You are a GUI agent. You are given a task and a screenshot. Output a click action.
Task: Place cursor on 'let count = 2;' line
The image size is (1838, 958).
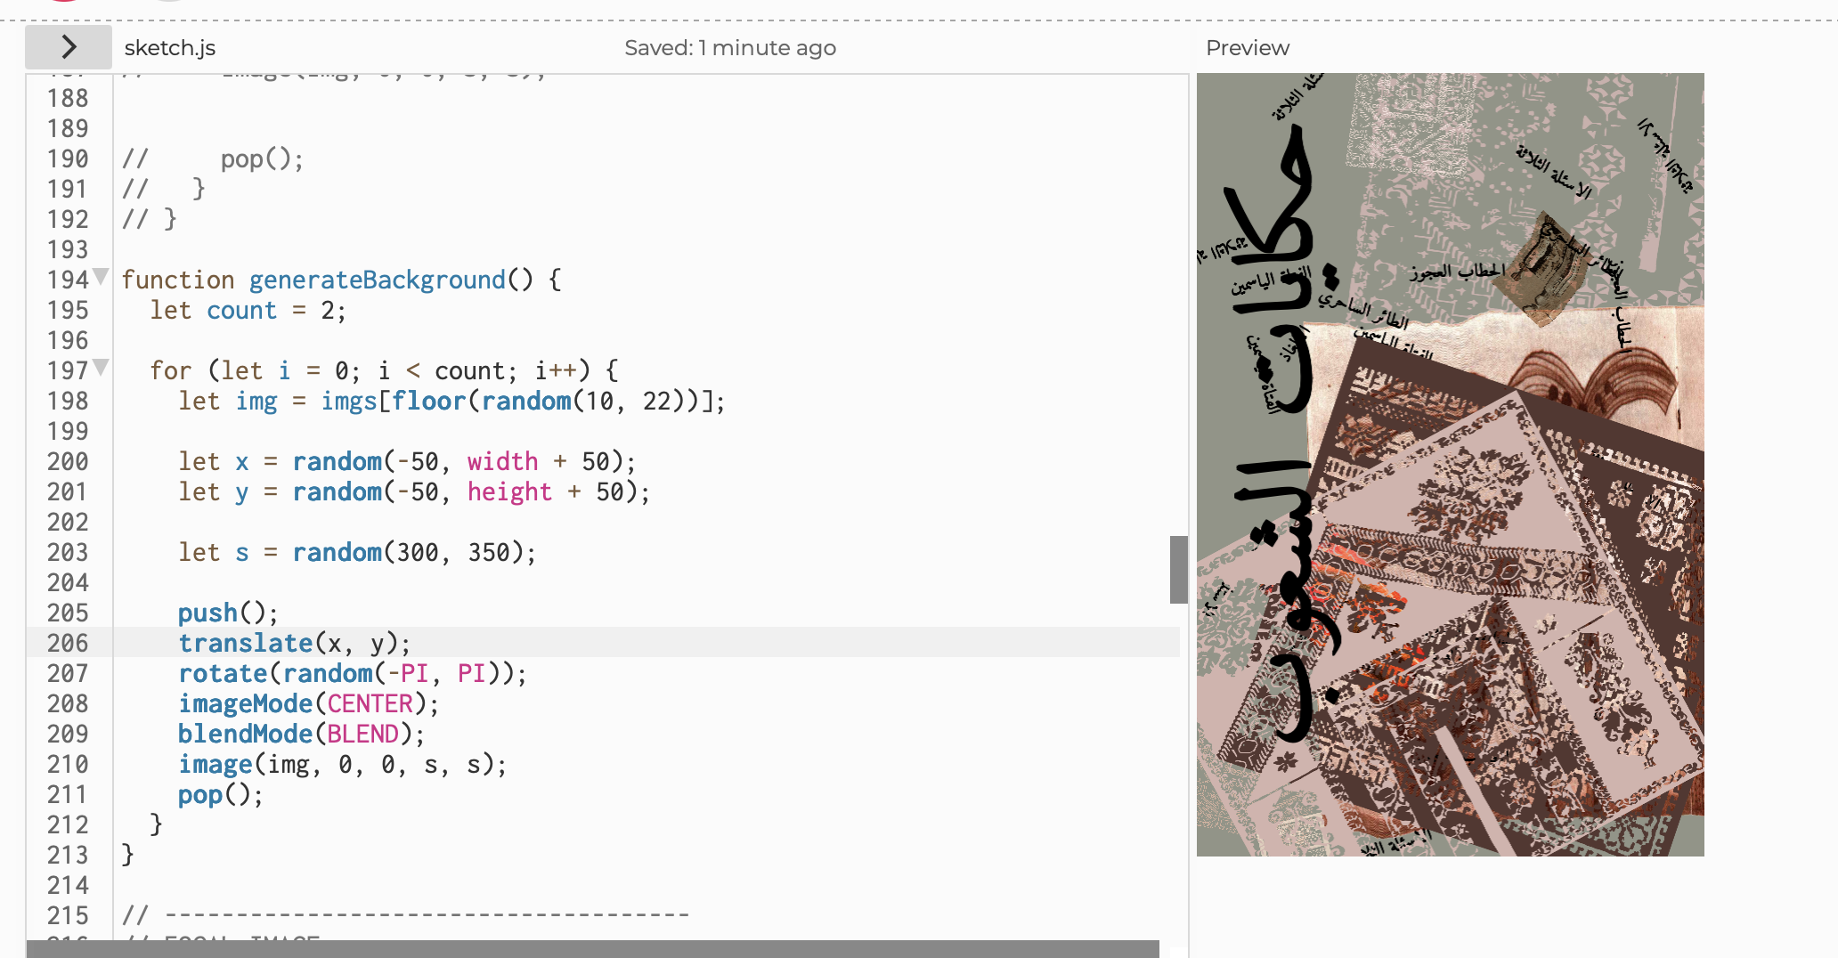click(248, 311)
